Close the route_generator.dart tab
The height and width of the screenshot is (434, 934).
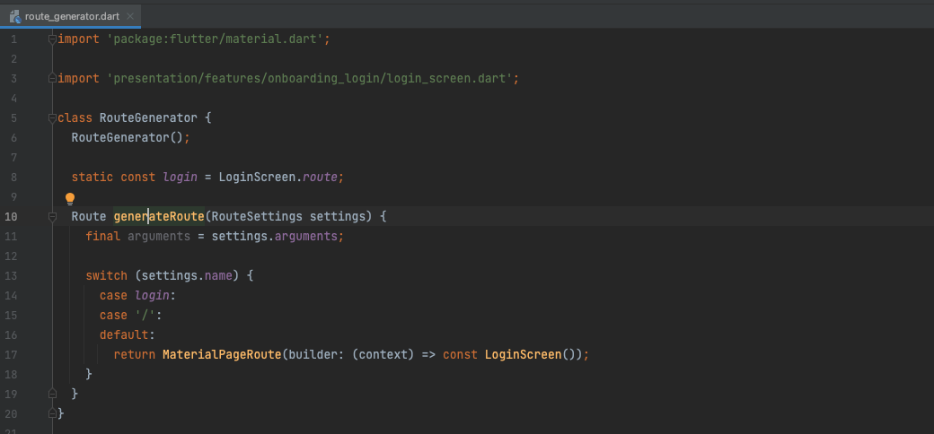click(x=130, y=16)
